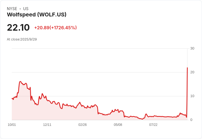Click the 10/01 date axis label
This screenshot has width=202, height=139.
[12, 125]
